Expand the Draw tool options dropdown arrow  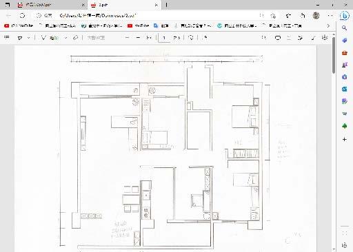coord(66,38)
